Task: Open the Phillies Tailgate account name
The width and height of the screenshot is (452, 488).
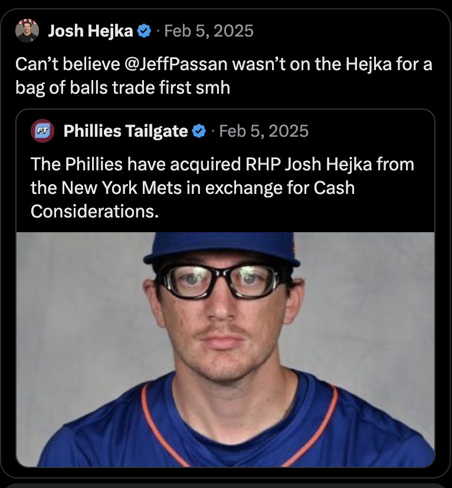Action: [125, 131]
